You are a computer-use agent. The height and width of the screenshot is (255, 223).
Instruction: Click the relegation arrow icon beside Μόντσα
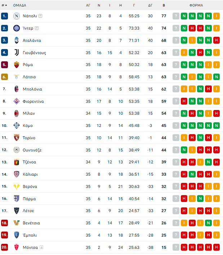pyautogui.click(x=41, y=247)
